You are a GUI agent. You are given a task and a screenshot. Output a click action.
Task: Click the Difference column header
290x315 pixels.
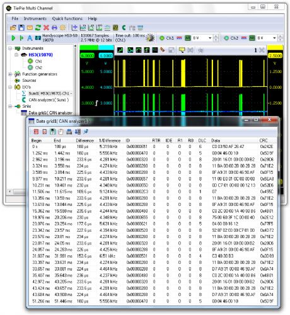click(x=85, y=140)
